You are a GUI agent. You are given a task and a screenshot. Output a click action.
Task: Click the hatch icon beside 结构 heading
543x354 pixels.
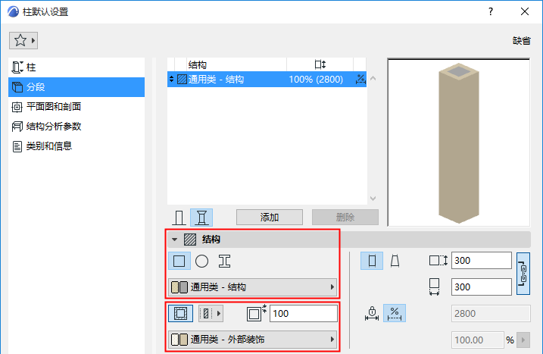(x=190, y=240)
